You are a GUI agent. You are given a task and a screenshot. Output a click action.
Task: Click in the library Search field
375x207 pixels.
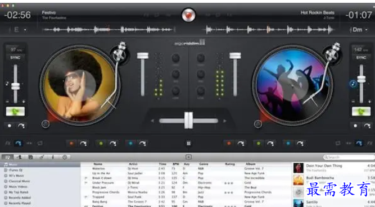[x=349, y=157]
